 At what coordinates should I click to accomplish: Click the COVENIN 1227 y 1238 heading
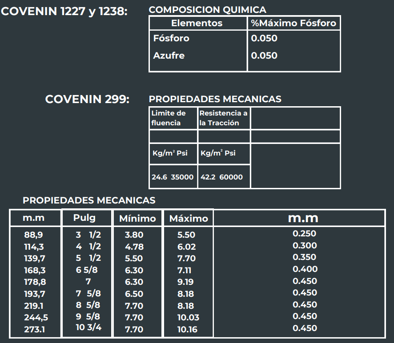(x=64, y=12)
